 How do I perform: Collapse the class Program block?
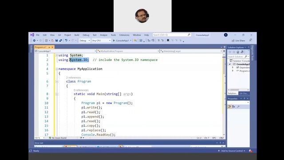(57, 82)
